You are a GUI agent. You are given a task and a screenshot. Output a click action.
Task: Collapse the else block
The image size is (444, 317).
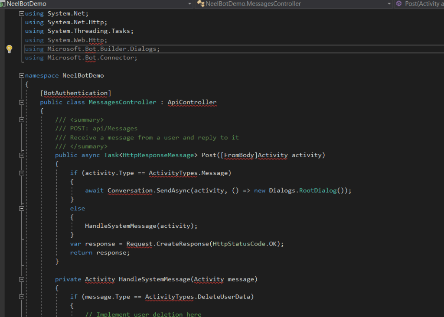22,208
